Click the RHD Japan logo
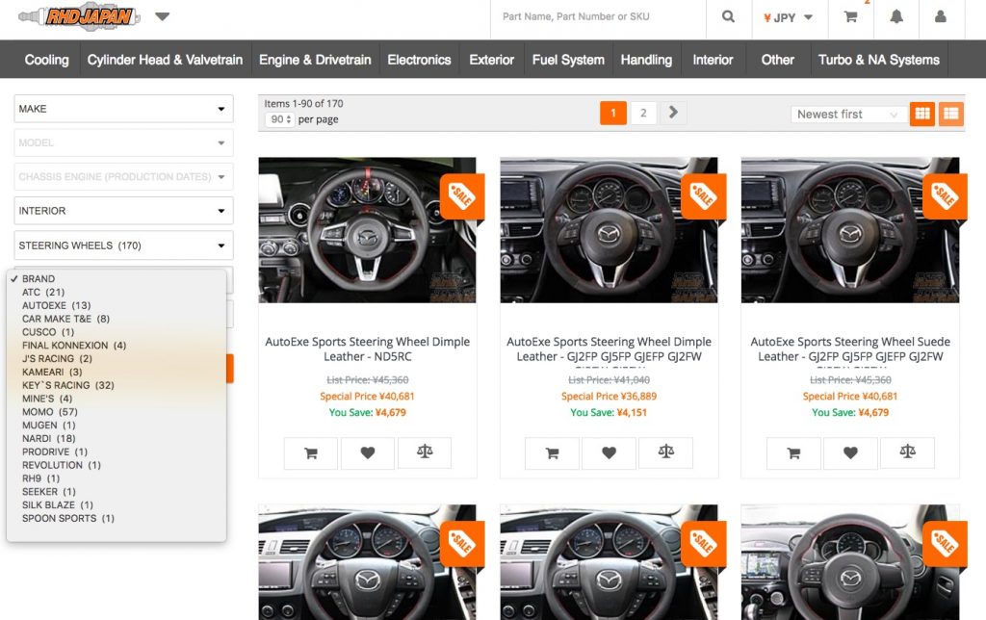This screenshot has width=986, height=620. point(79,16)
